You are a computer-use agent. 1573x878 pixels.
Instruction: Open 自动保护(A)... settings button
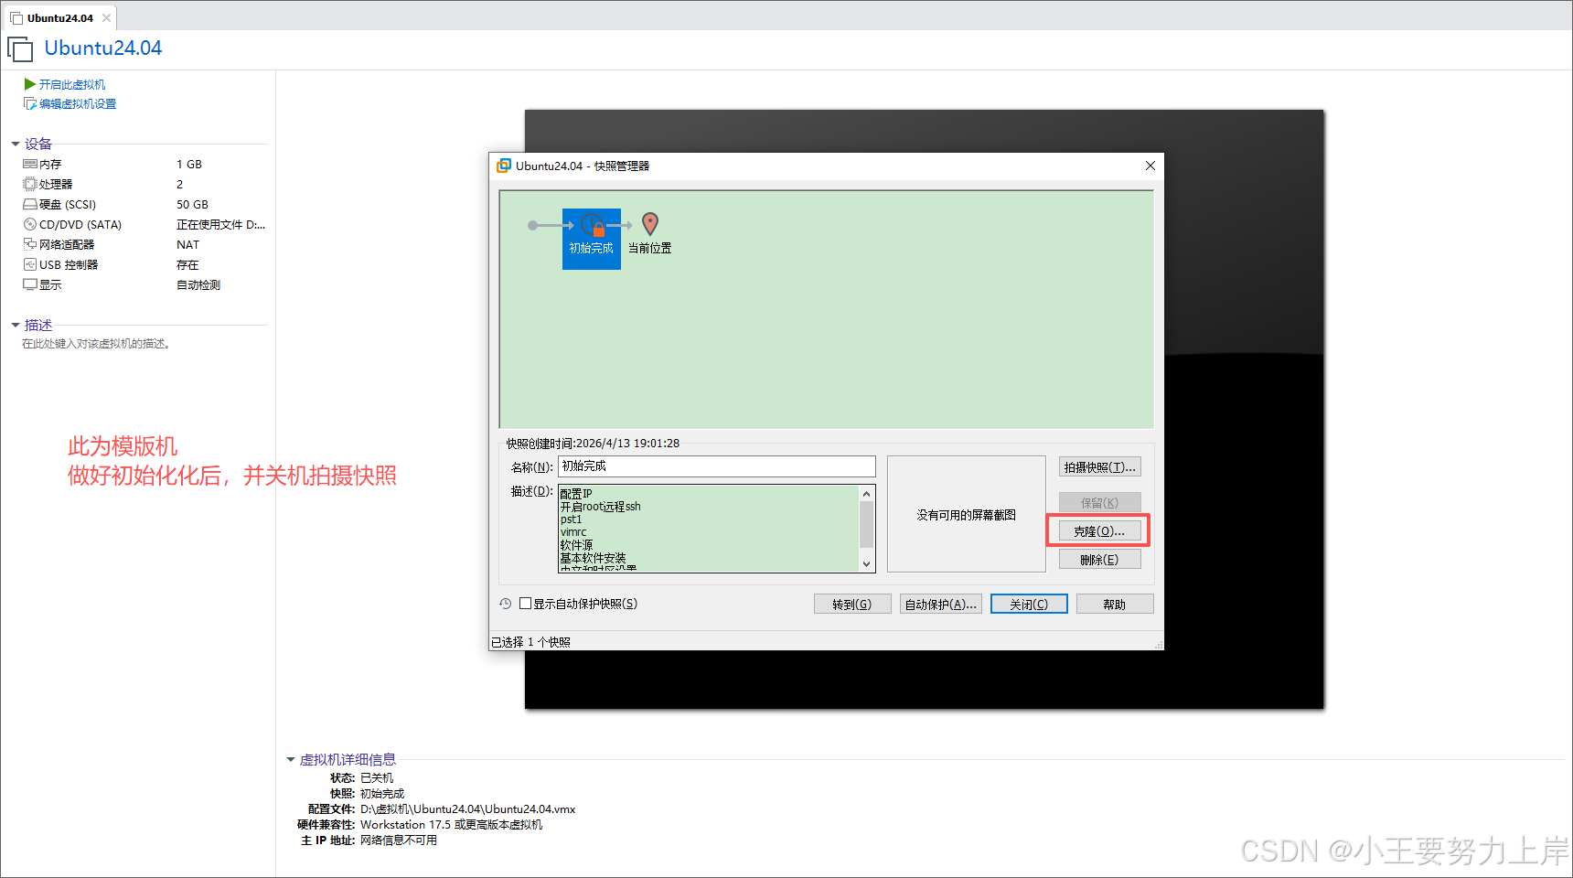tap(941, 605)
